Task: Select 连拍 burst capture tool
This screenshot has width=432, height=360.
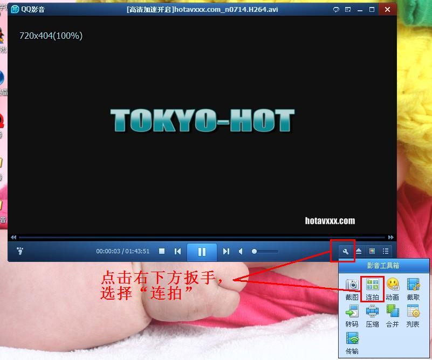Action: [x=372, y=289]
